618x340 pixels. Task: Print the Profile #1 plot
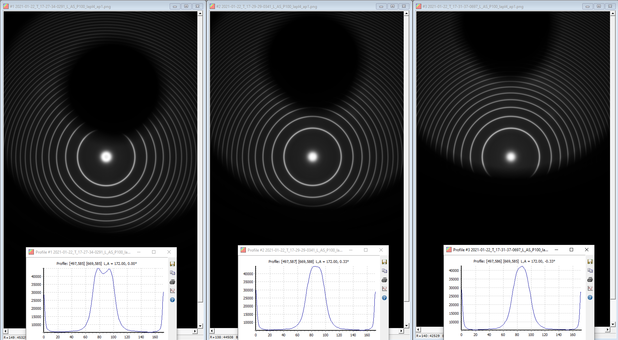pyautogui.click(x=172, y=282)
